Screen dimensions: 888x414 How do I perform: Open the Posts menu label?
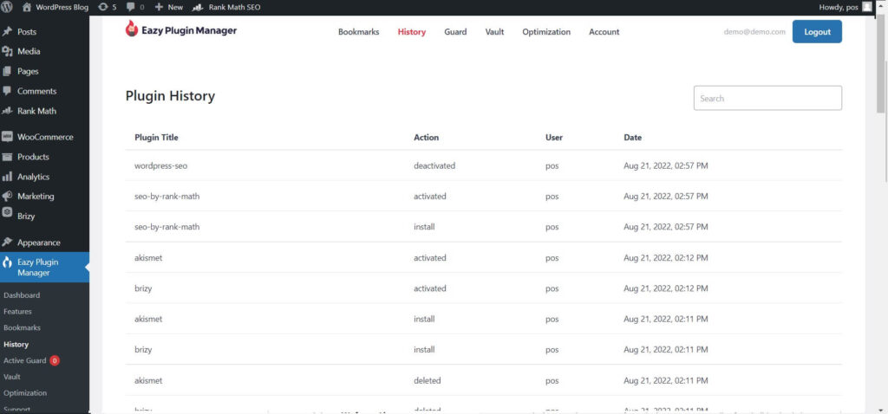pyautogui.click(x=27, y=32)
